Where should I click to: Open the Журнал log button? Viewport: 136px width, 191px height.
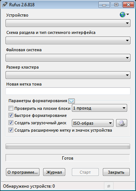tap(54, 172)
